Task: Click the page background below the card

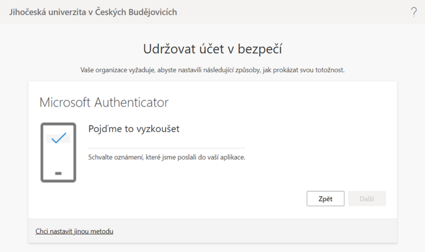Action: click(x=212, y=248)
